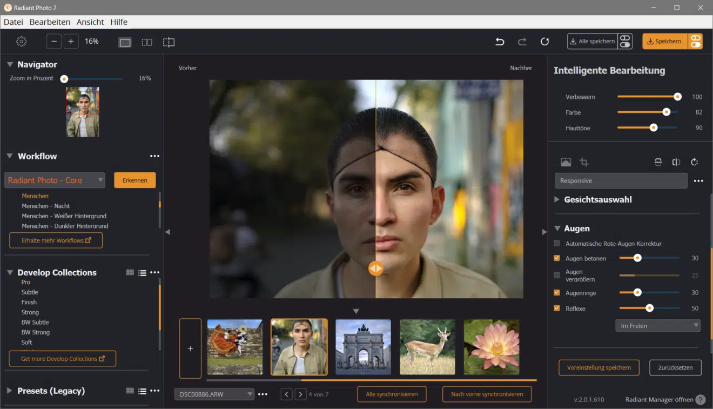
Task: Click Alle synchronisieren
Action: coord(391,394)
